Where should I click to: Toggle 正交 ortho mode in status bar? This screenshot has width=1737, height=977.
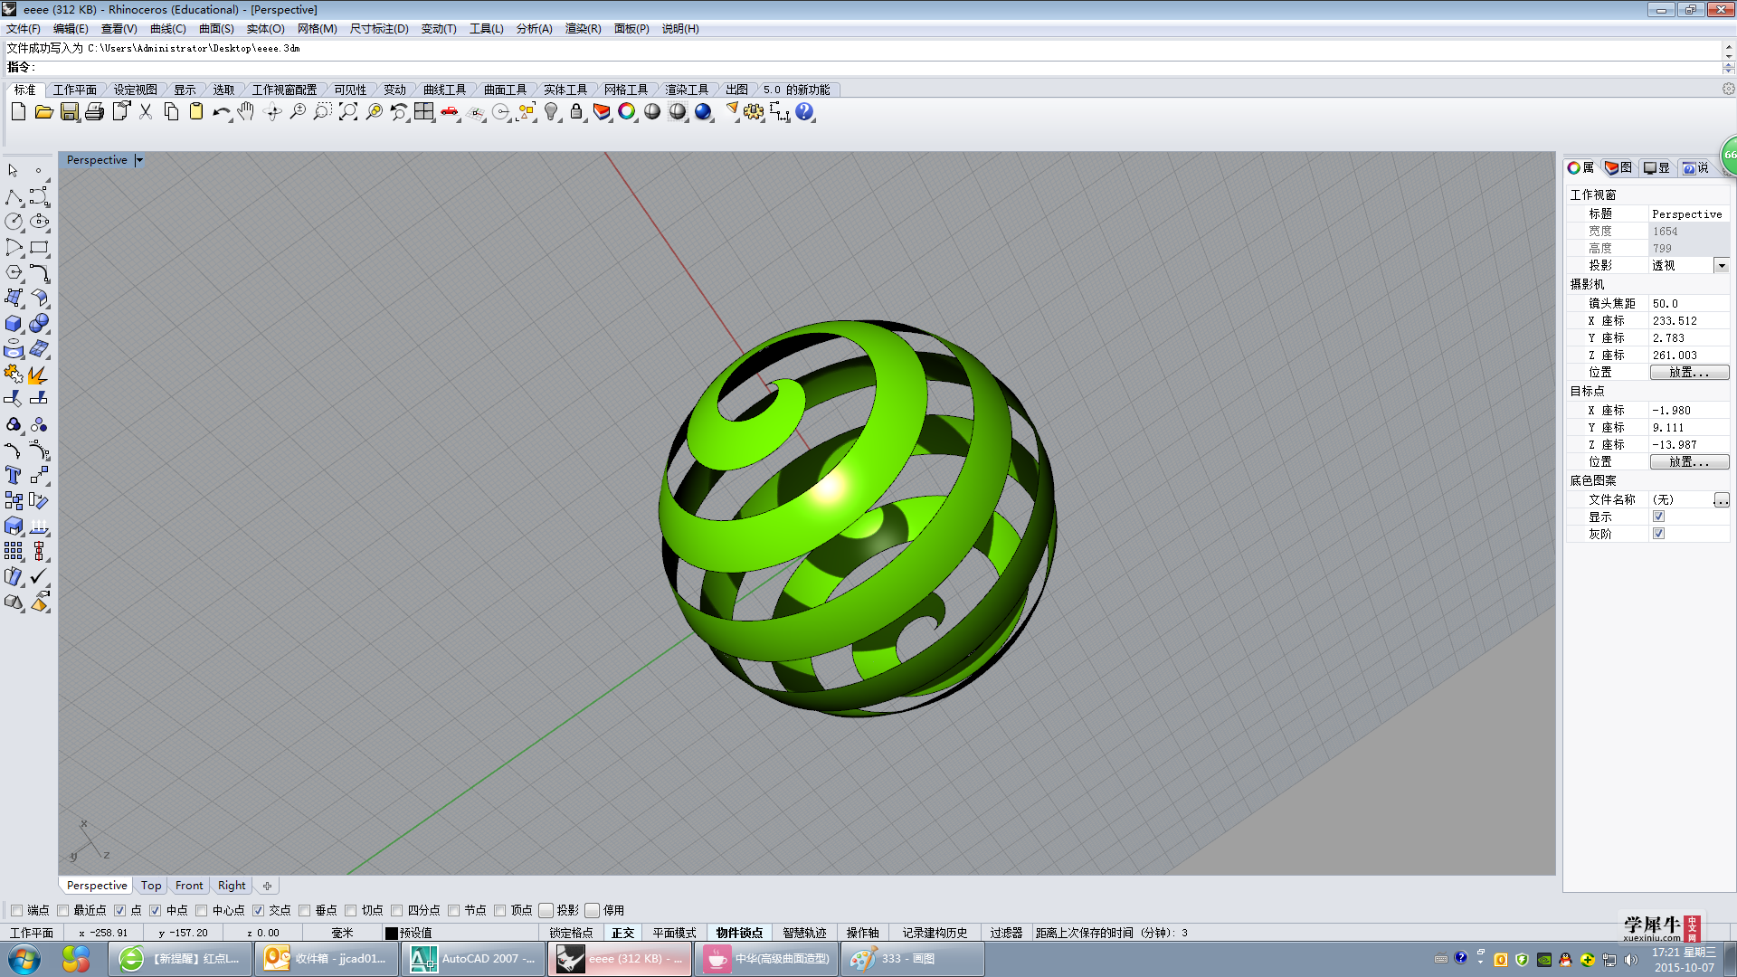pos(623,933)
